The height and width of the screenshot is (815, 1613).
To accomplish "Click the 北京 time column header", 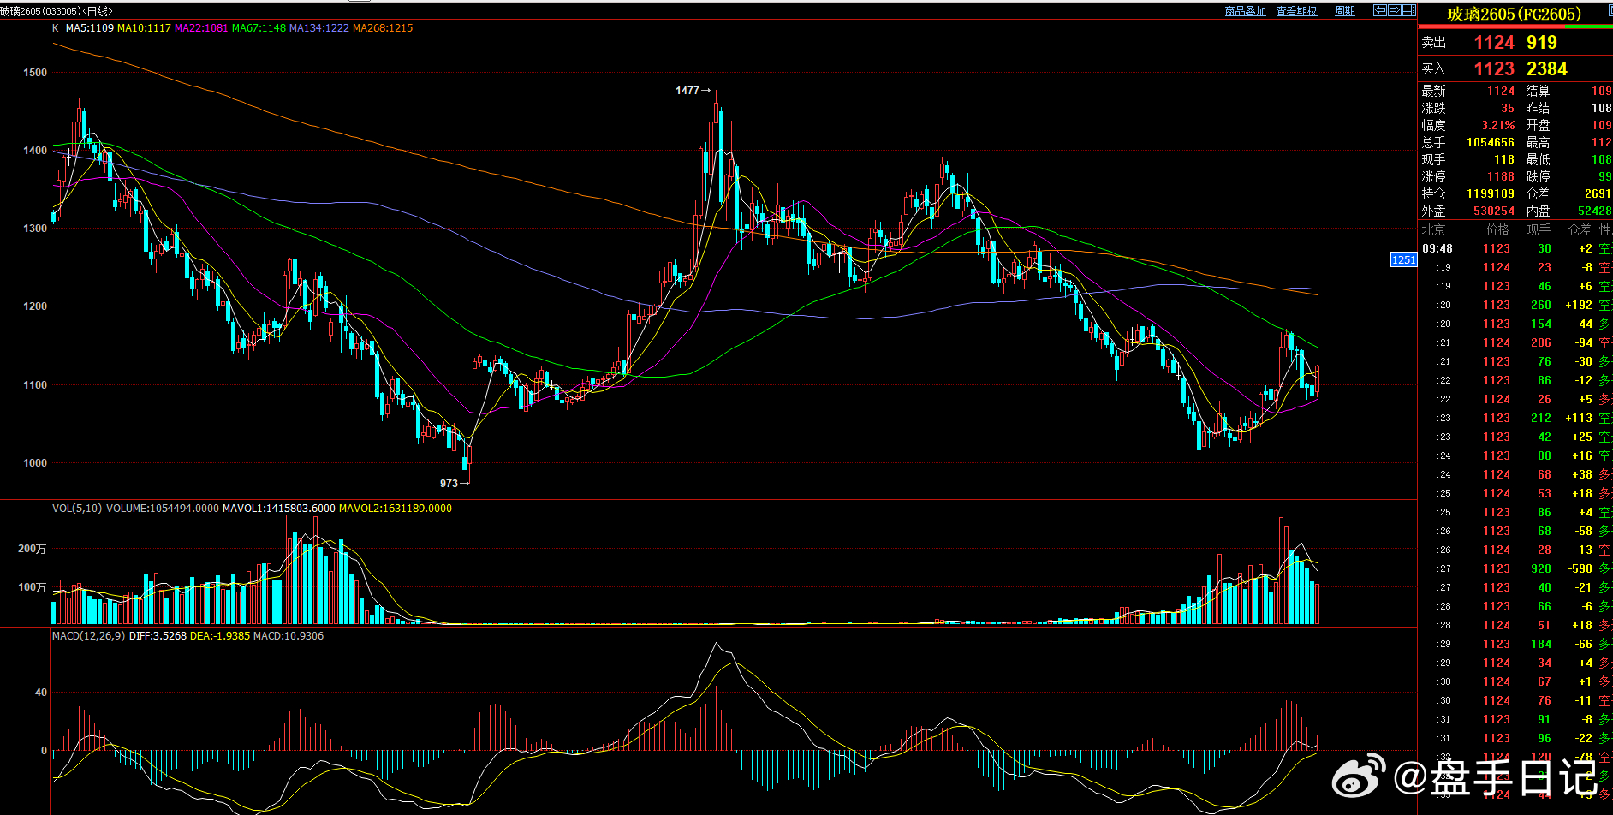I will click(x=1433, y=229).
